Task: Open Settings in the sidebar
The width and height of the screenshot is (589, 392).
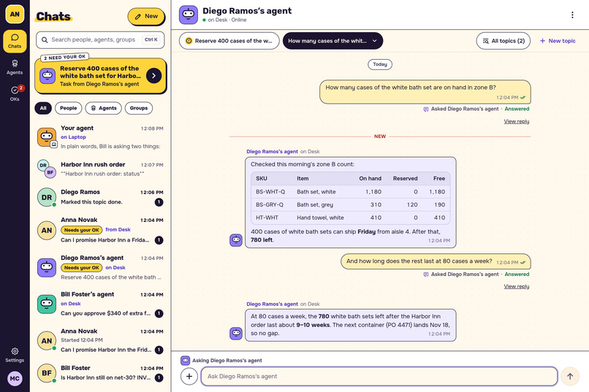Action: [x=15, y=355]
